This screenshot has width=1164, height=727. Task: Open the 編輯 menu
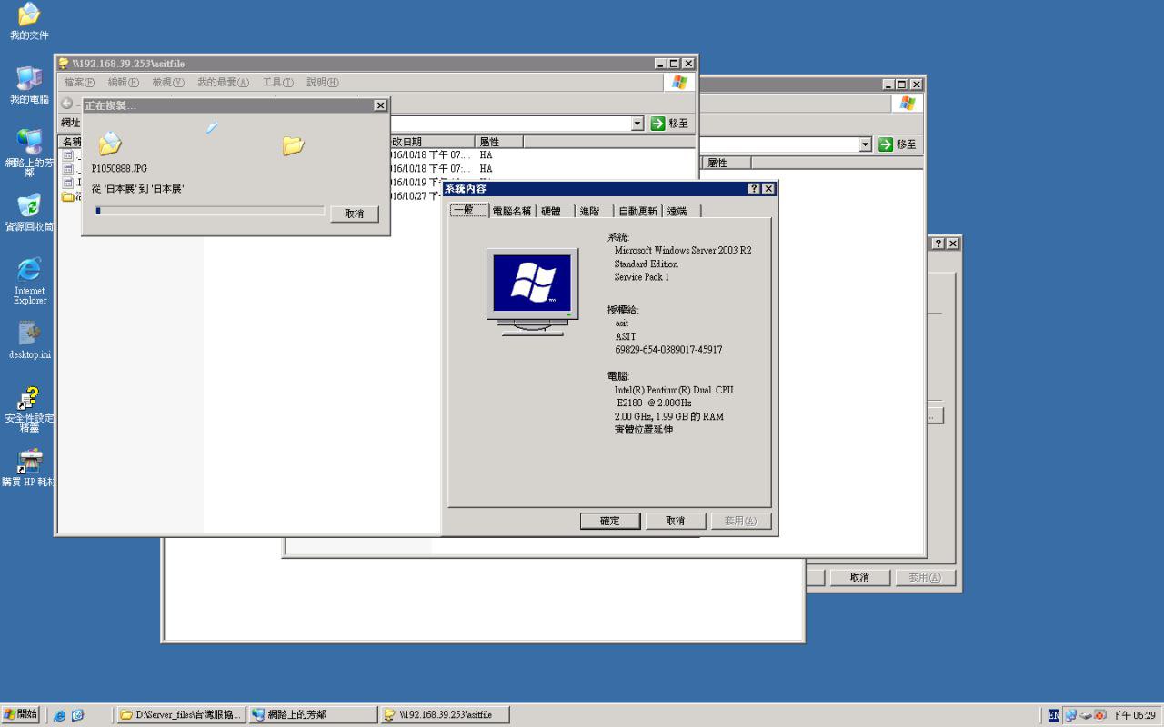point(124,83)
